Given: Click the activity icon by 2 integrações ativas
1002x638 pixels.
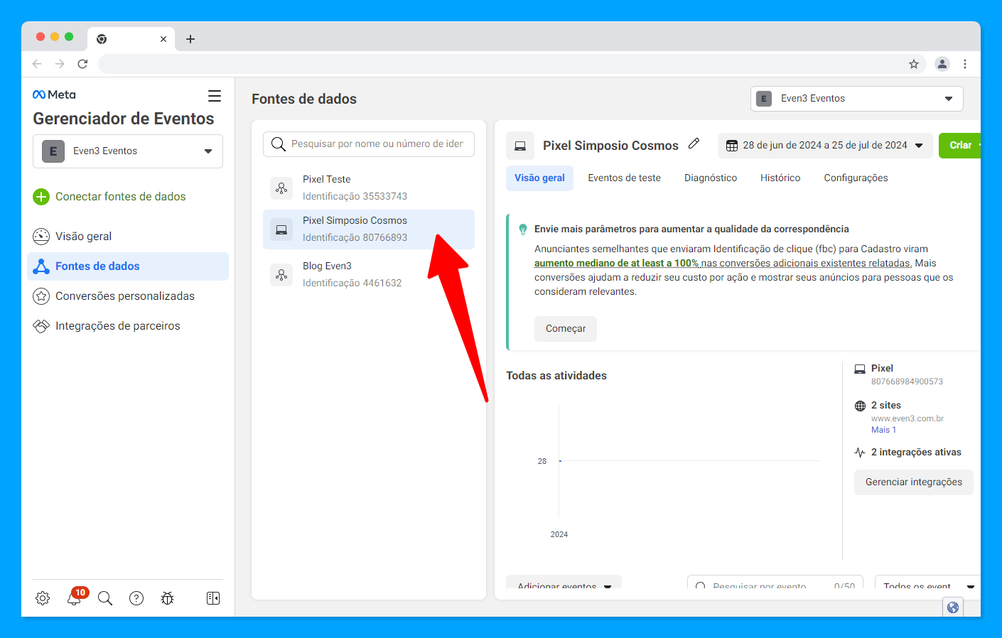Looking at the screenshot, I should (x=860, y=453).
